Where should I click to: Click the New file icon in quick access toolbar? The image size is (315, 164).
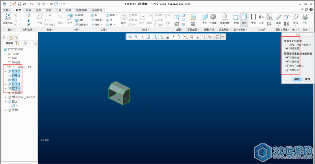coord(10,4)
